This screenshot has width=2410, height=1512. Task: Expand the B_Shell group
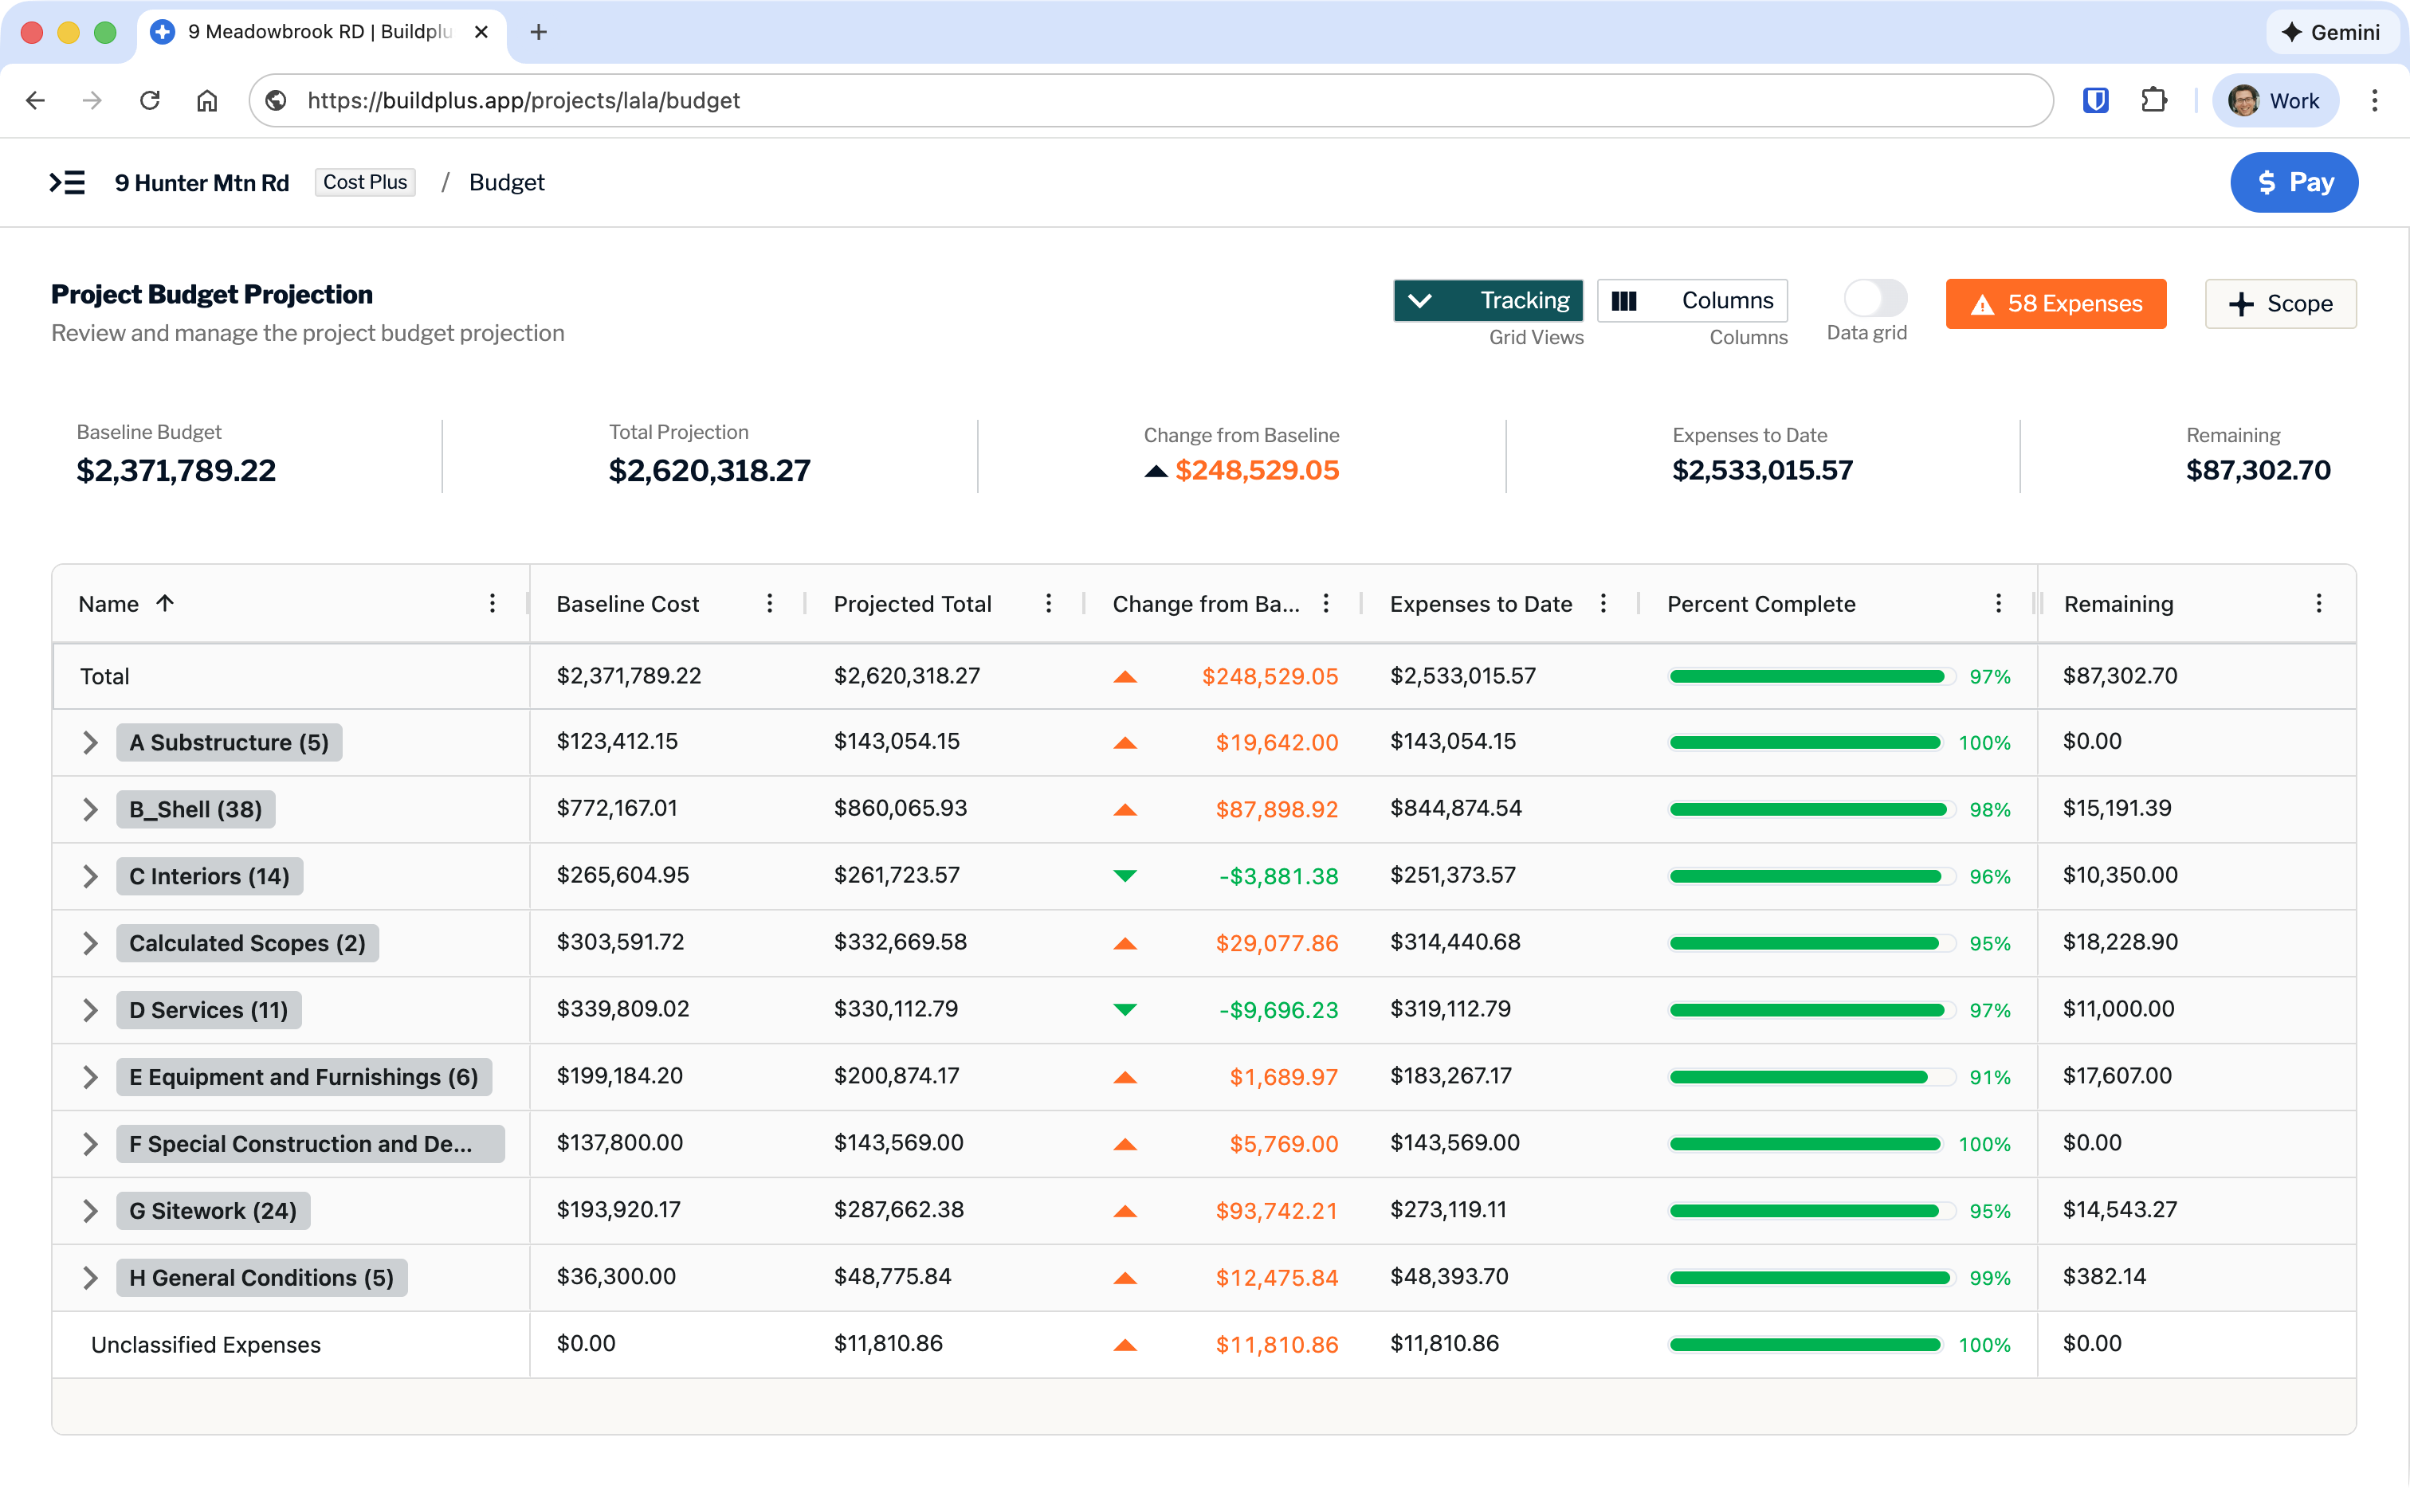(90, 809)
